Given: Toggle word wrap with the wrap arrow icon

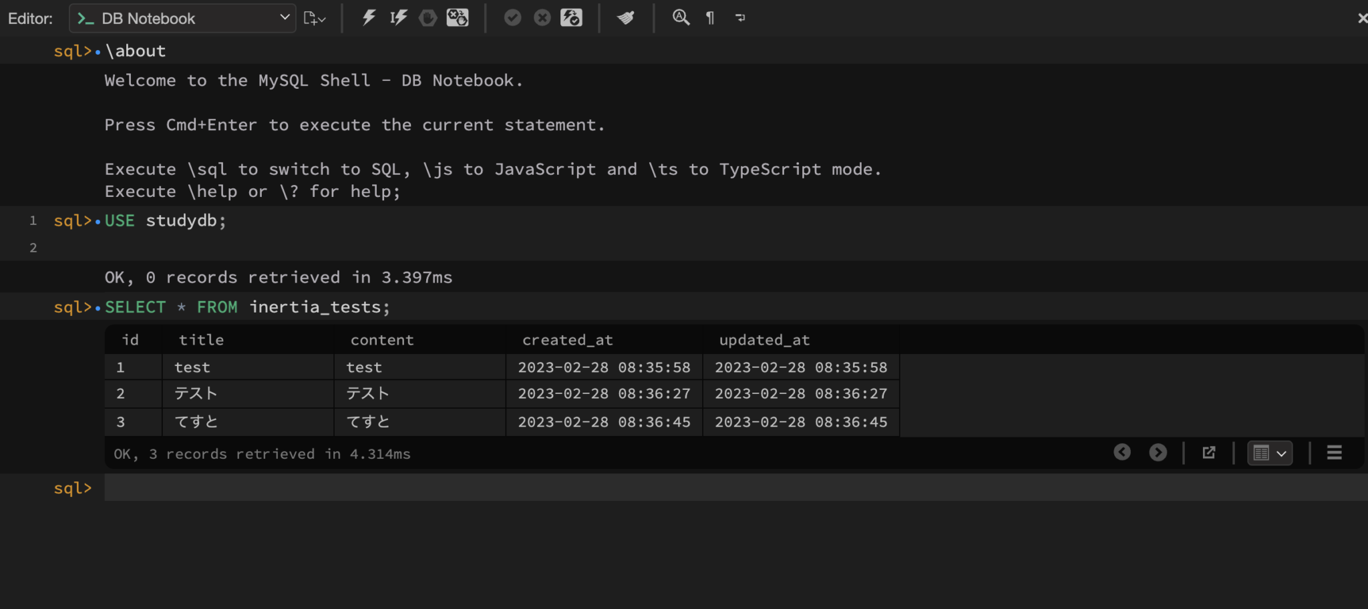Looking at the screenshot, I should click(x=740, y=18).
